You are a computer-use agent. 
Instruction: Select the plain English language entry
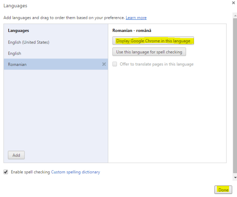tap(56, 53)
